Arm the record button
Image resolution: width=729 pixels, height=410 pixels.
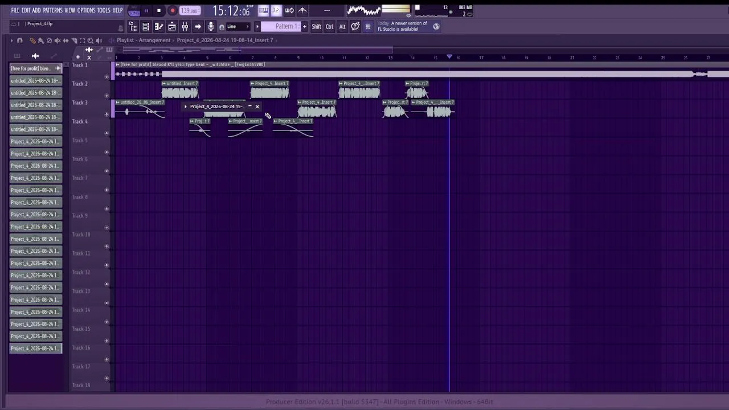(172, 10)
